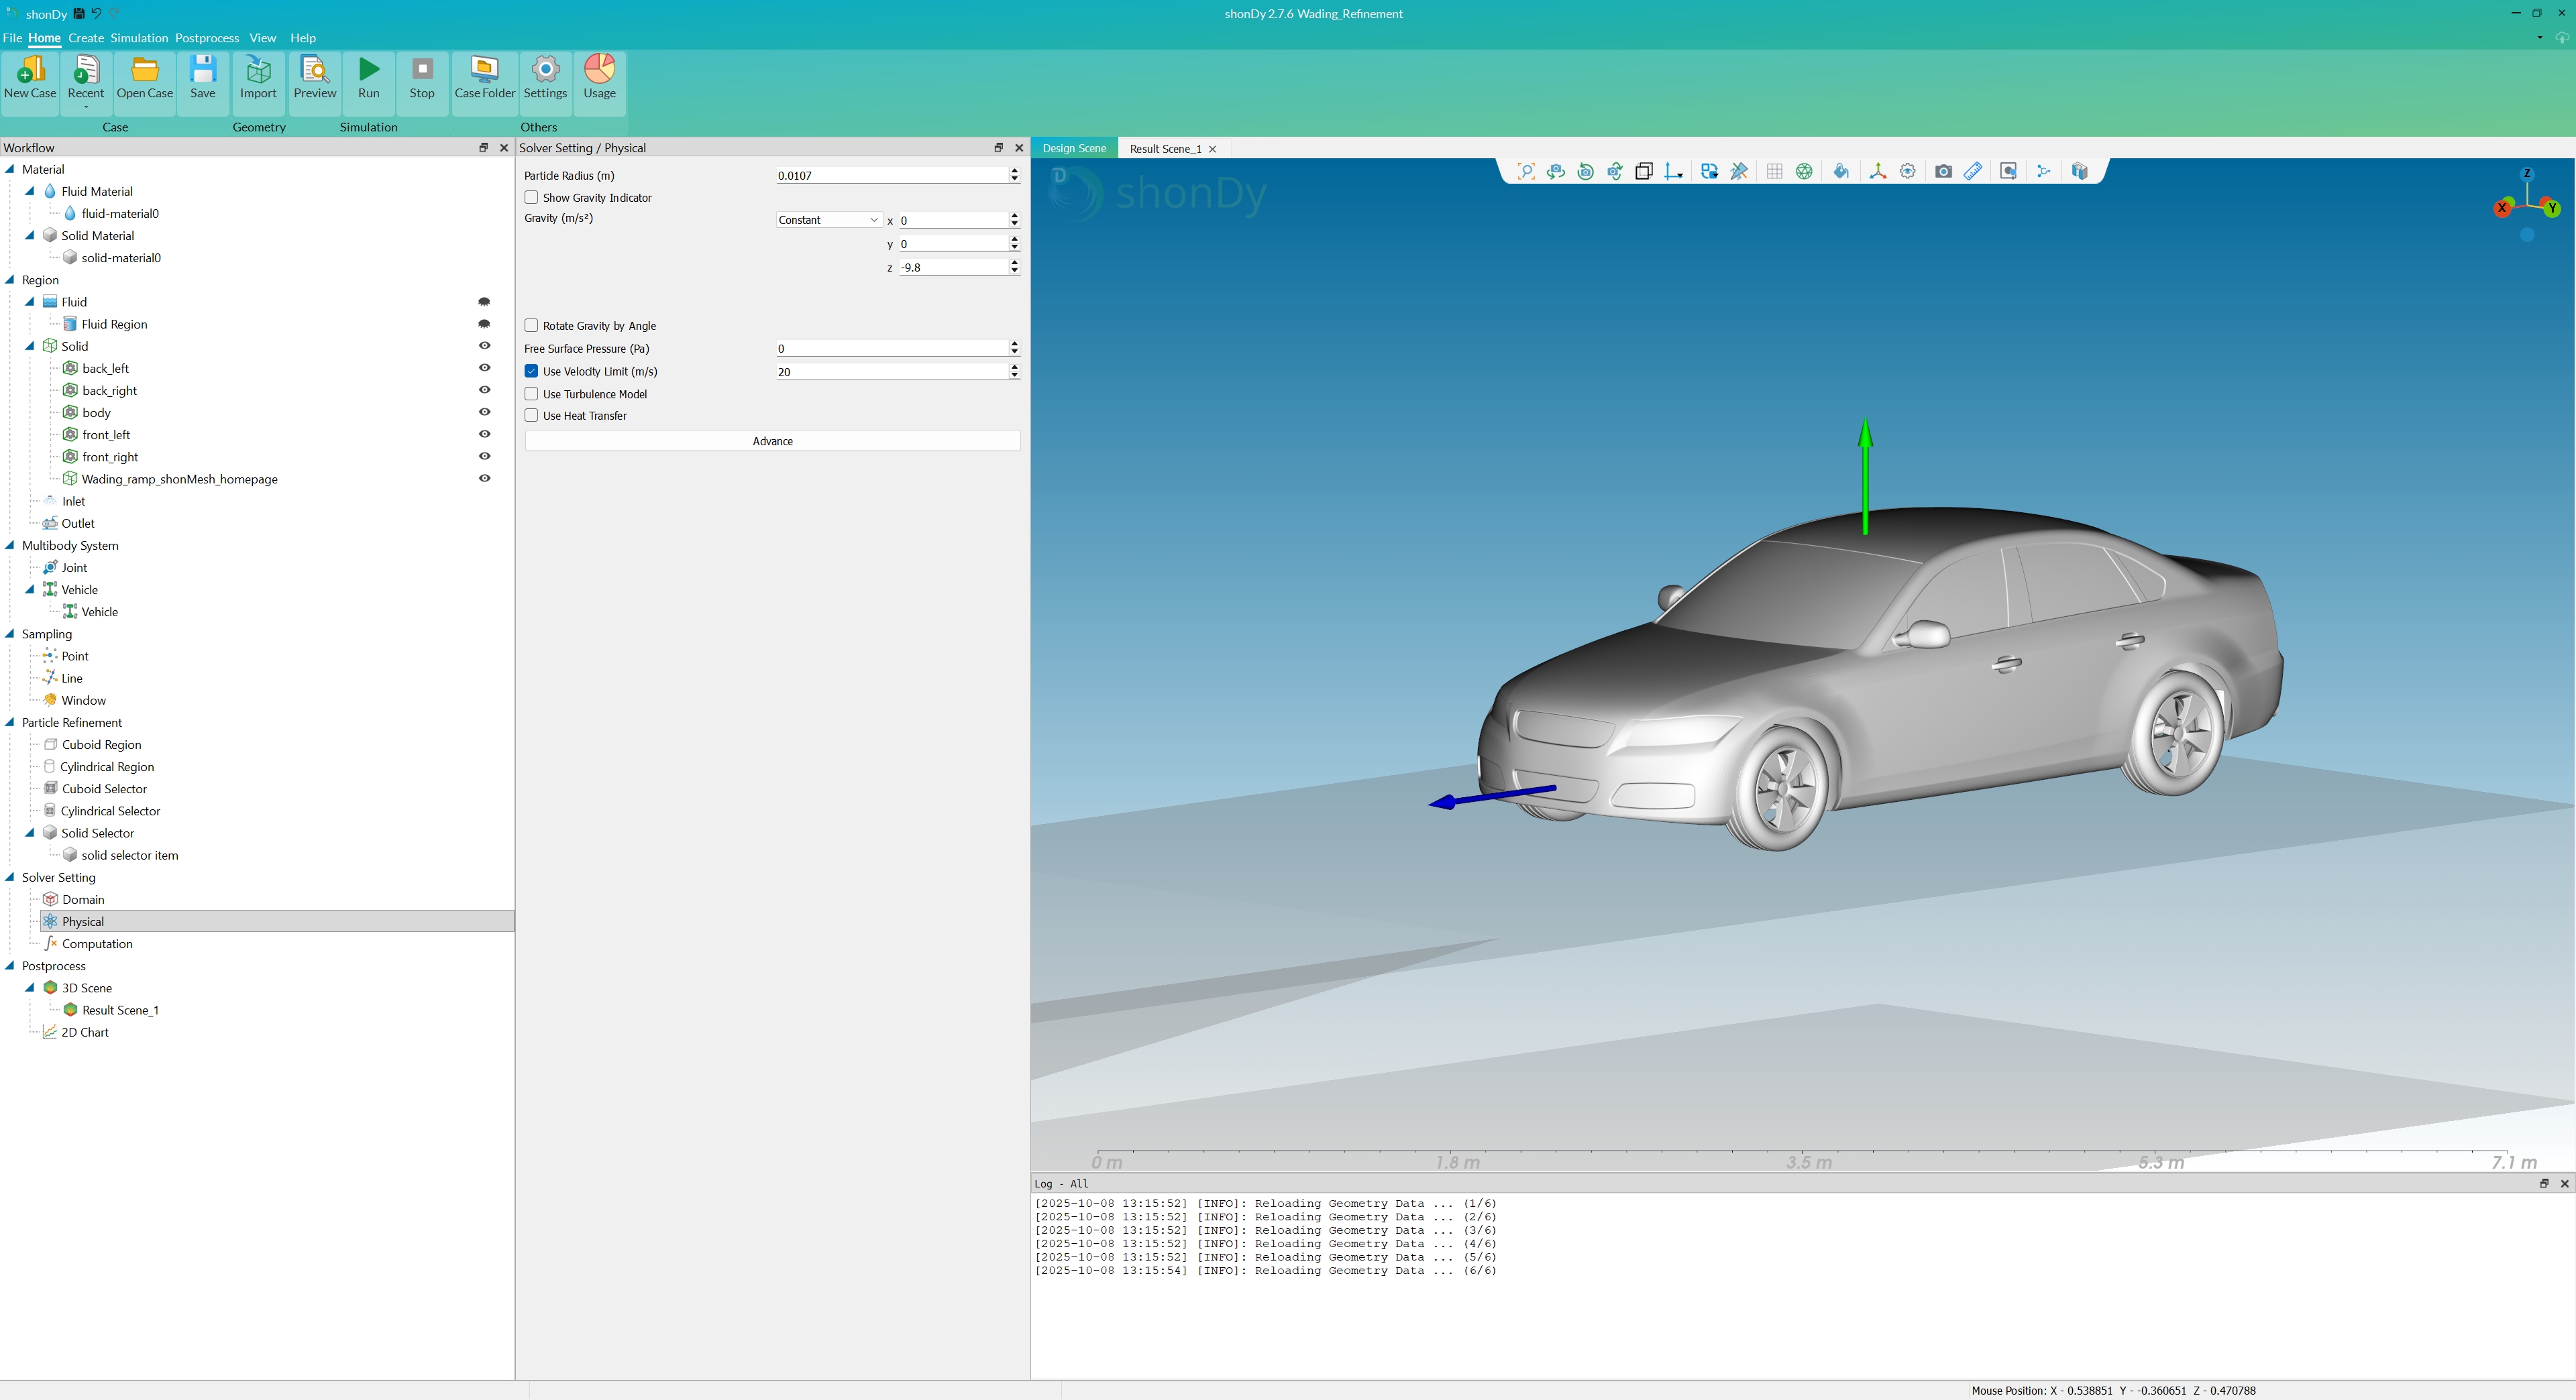Image resolution: width=2576 pixels, height=1400 pixels.
Task: Click the Run simulation button
Action: pos(368,78)
